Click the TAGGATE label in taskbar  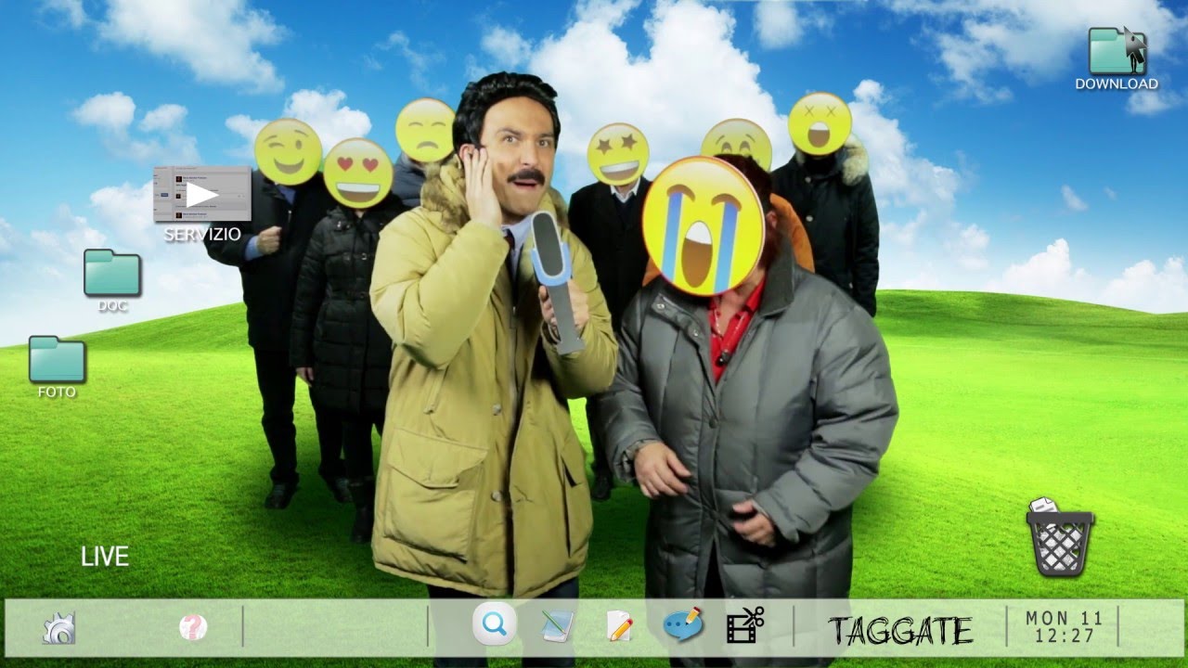click(x=900, y=631)
